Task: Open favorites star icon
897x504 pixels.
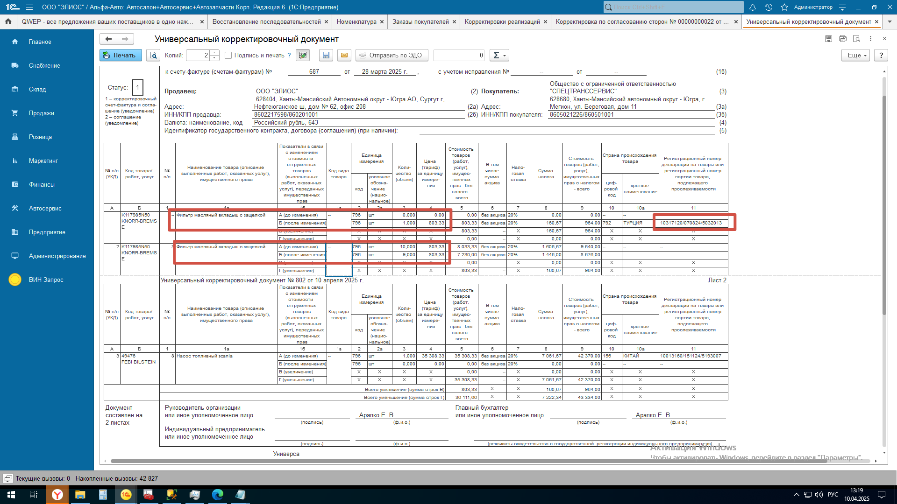Action: pyautogui.click(x=784, y=7)
